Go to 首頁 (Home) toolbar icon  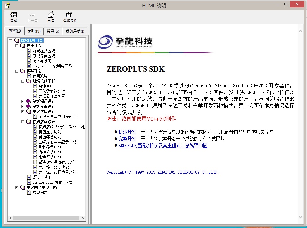[x=51, y=17]
